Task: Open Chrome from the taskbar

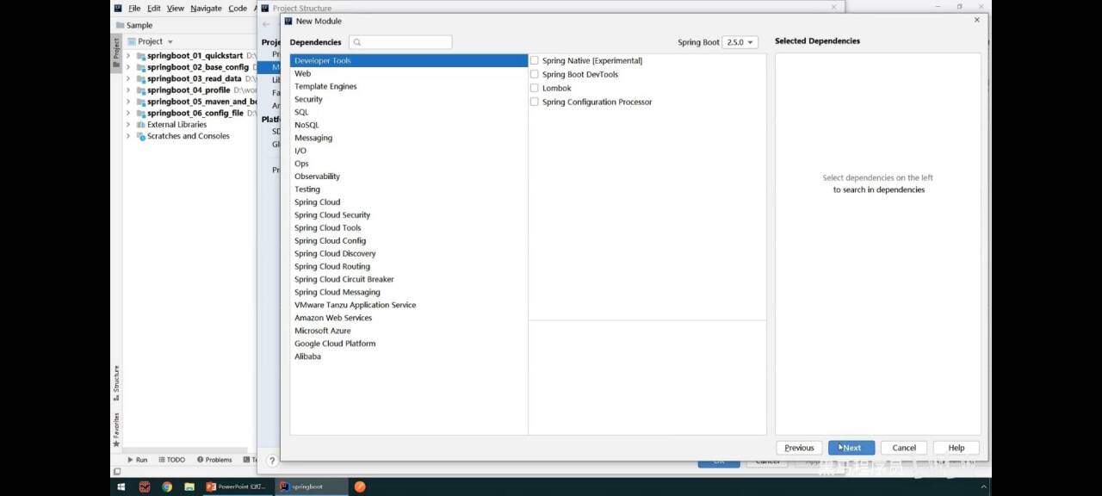Action: (166, 487)
